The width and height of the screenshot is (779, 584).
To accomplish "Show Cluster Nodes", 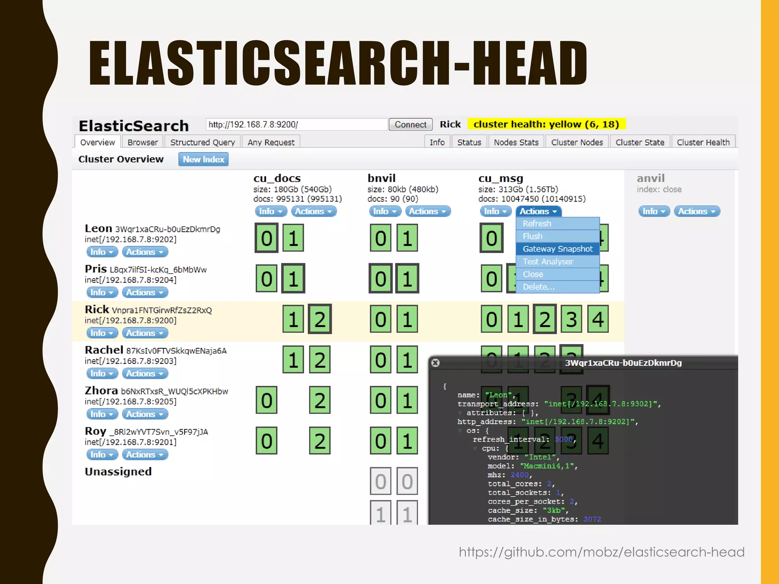I will tap(577, 142).
